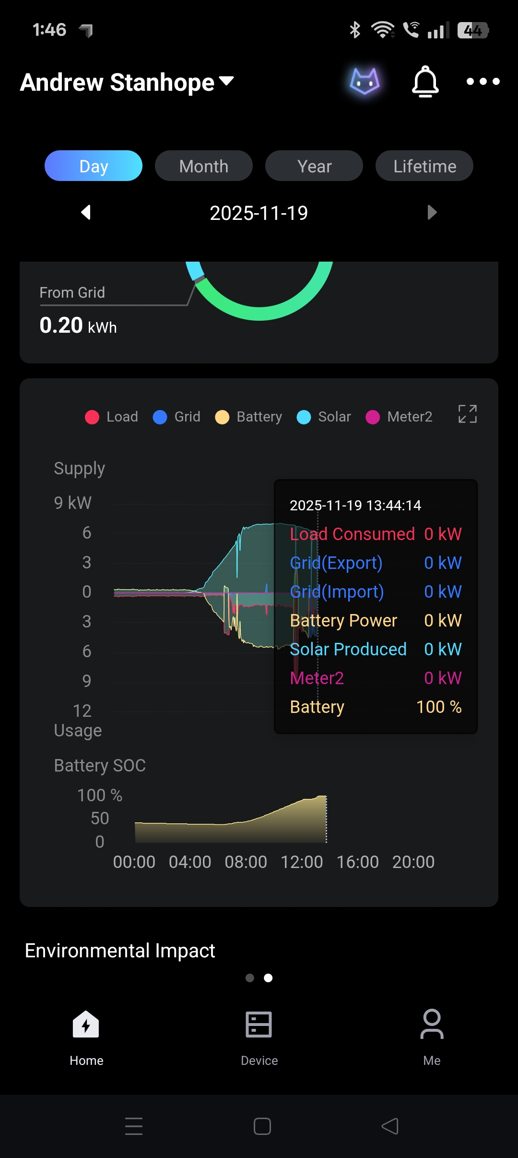Switch to the Month tab
Screen dimensions: 518x1158
click(x=204, y=166)
